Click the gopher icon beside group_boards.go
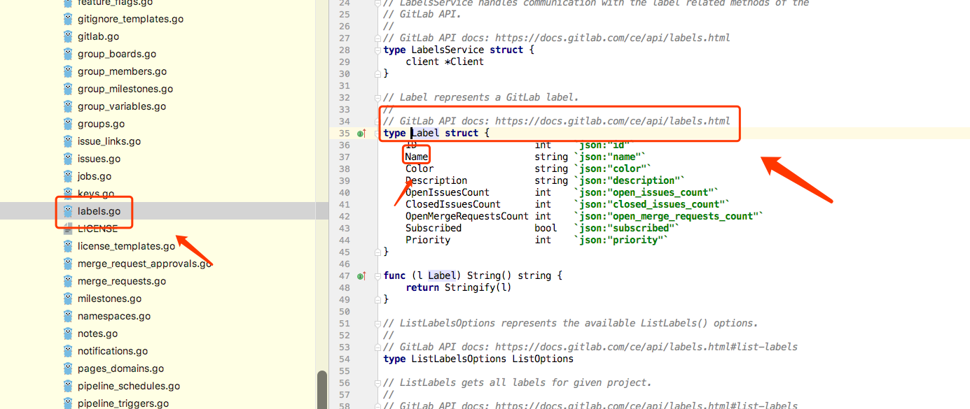This screenshot has height=409, width=970. 67,53
